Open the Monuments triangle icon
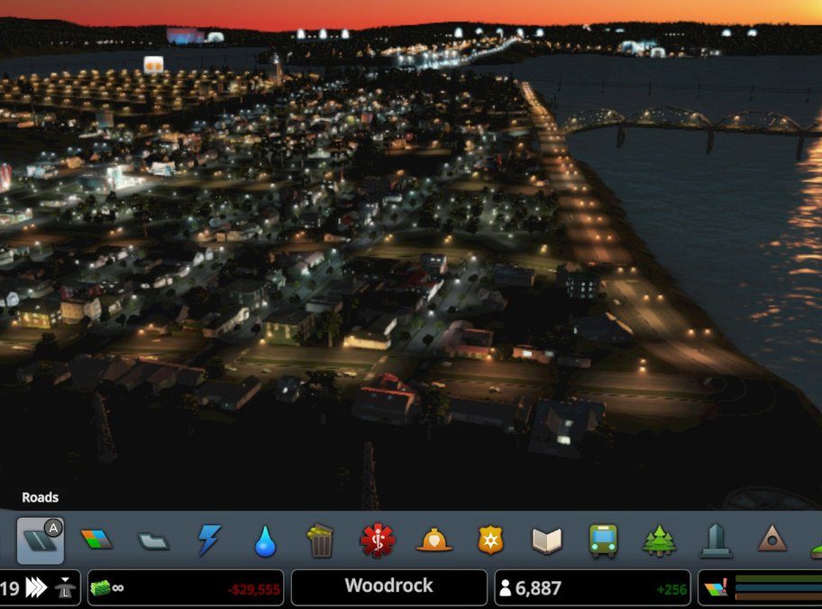Image resolution: width=822 pixels, height=609 pixels. (x=772, y=540)
